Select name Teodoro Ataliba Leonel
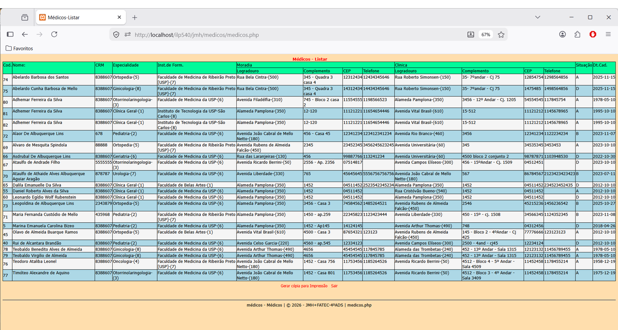Screen dimensions: 618x330 [35, 261]
